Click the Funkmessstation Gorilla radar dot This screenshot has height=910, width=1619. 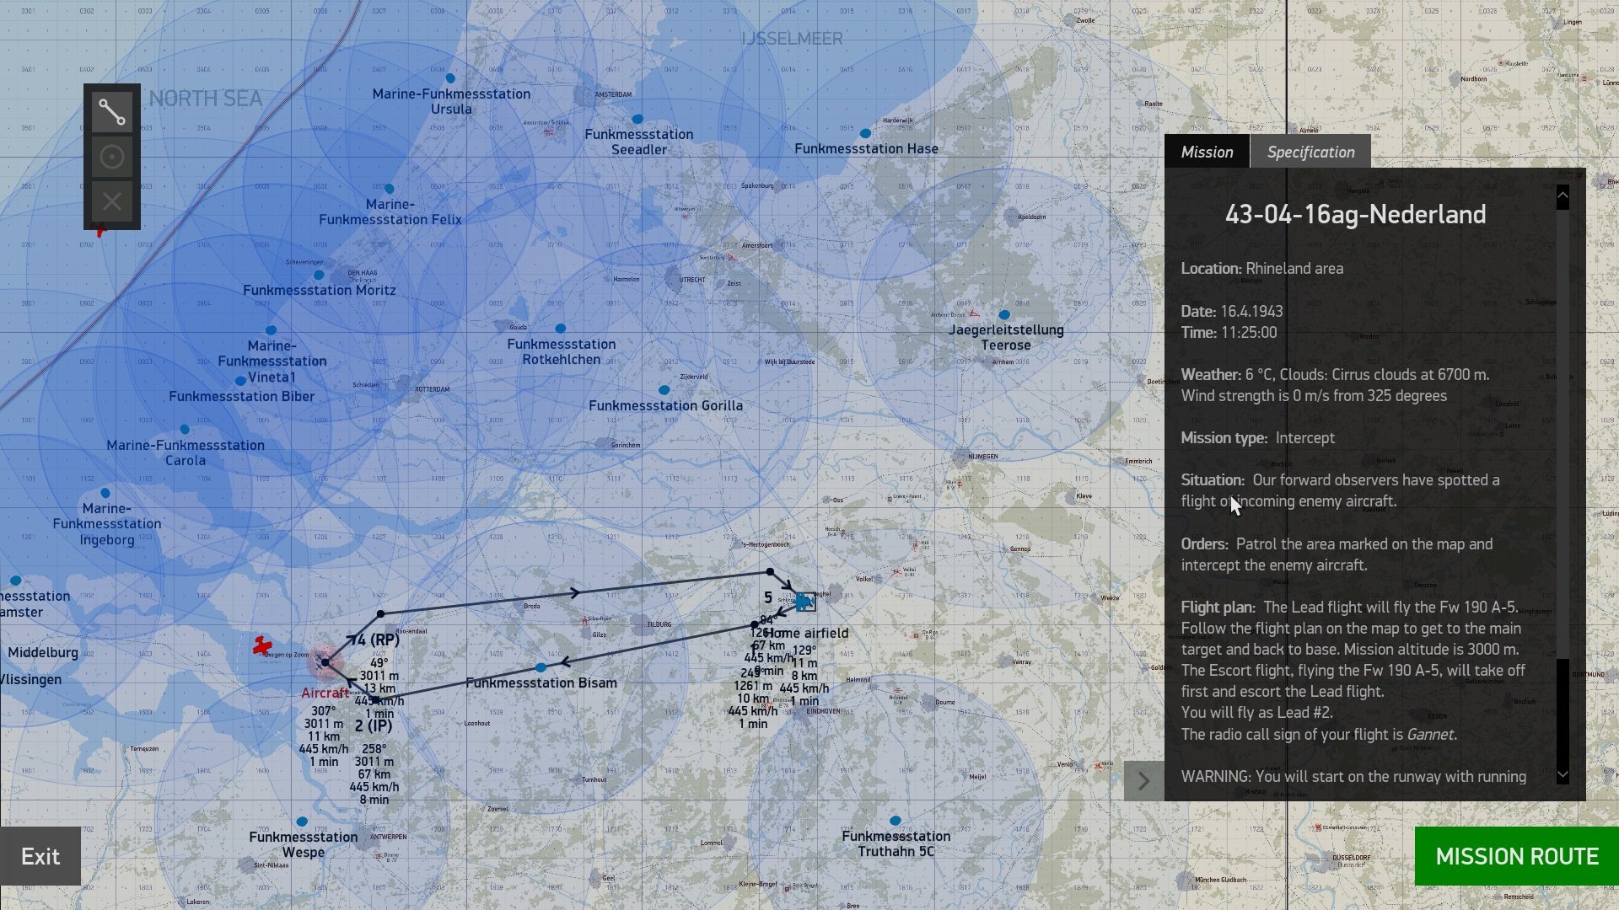664,390
